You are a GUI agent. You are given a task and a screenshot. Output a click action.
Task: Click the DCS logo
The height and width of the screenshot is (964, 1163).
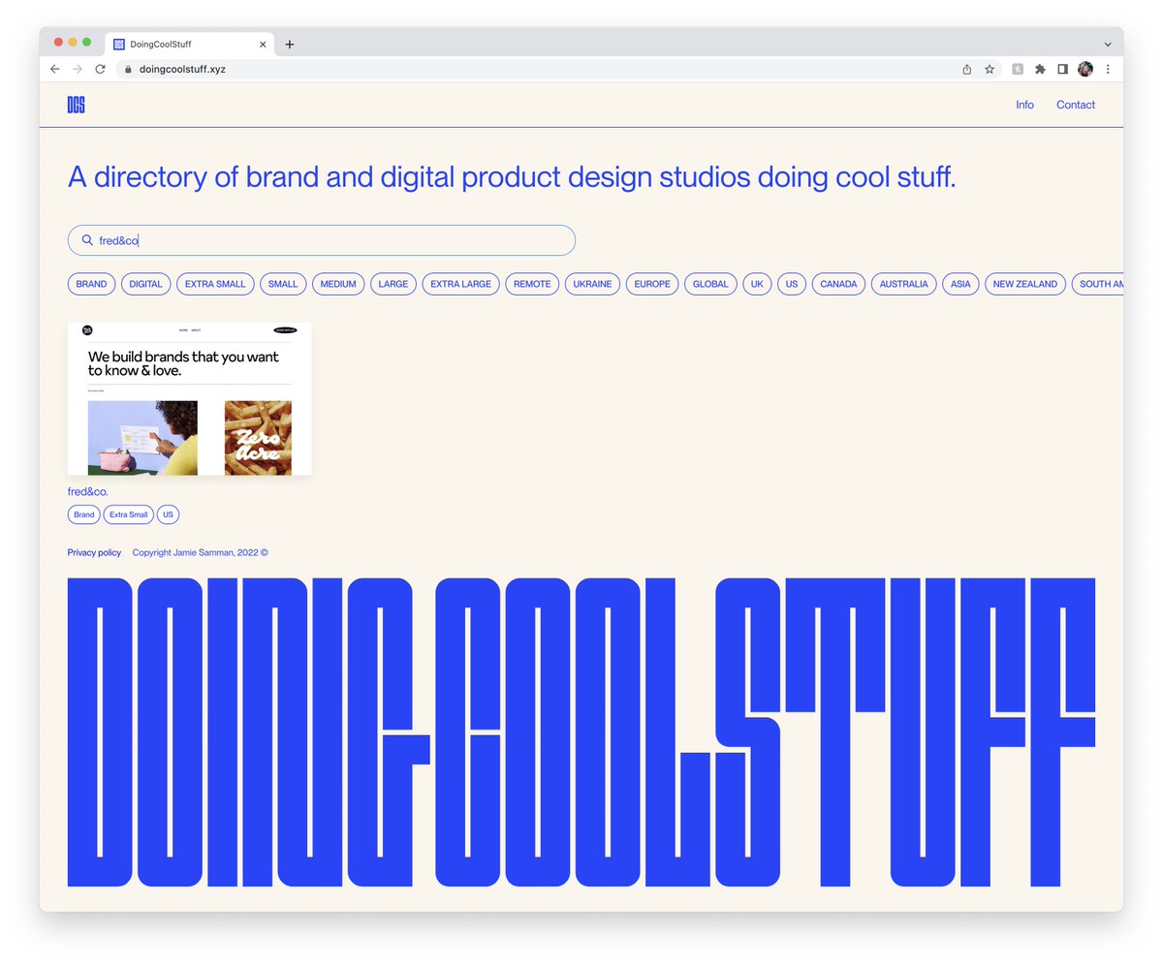tap(76, 104)
